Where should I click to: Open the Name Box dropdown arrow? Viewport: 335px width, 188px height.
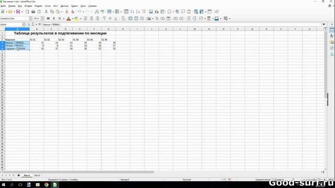point(24,25)
